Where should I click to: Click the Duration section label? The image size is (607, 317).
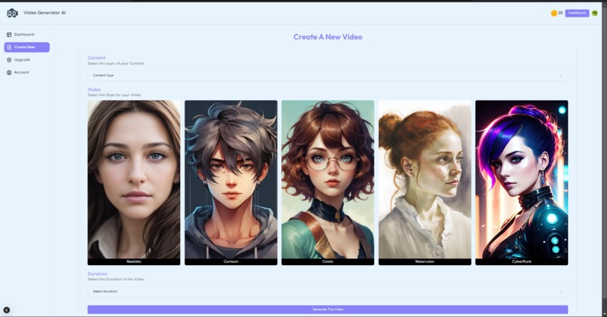tap(98, 273)
